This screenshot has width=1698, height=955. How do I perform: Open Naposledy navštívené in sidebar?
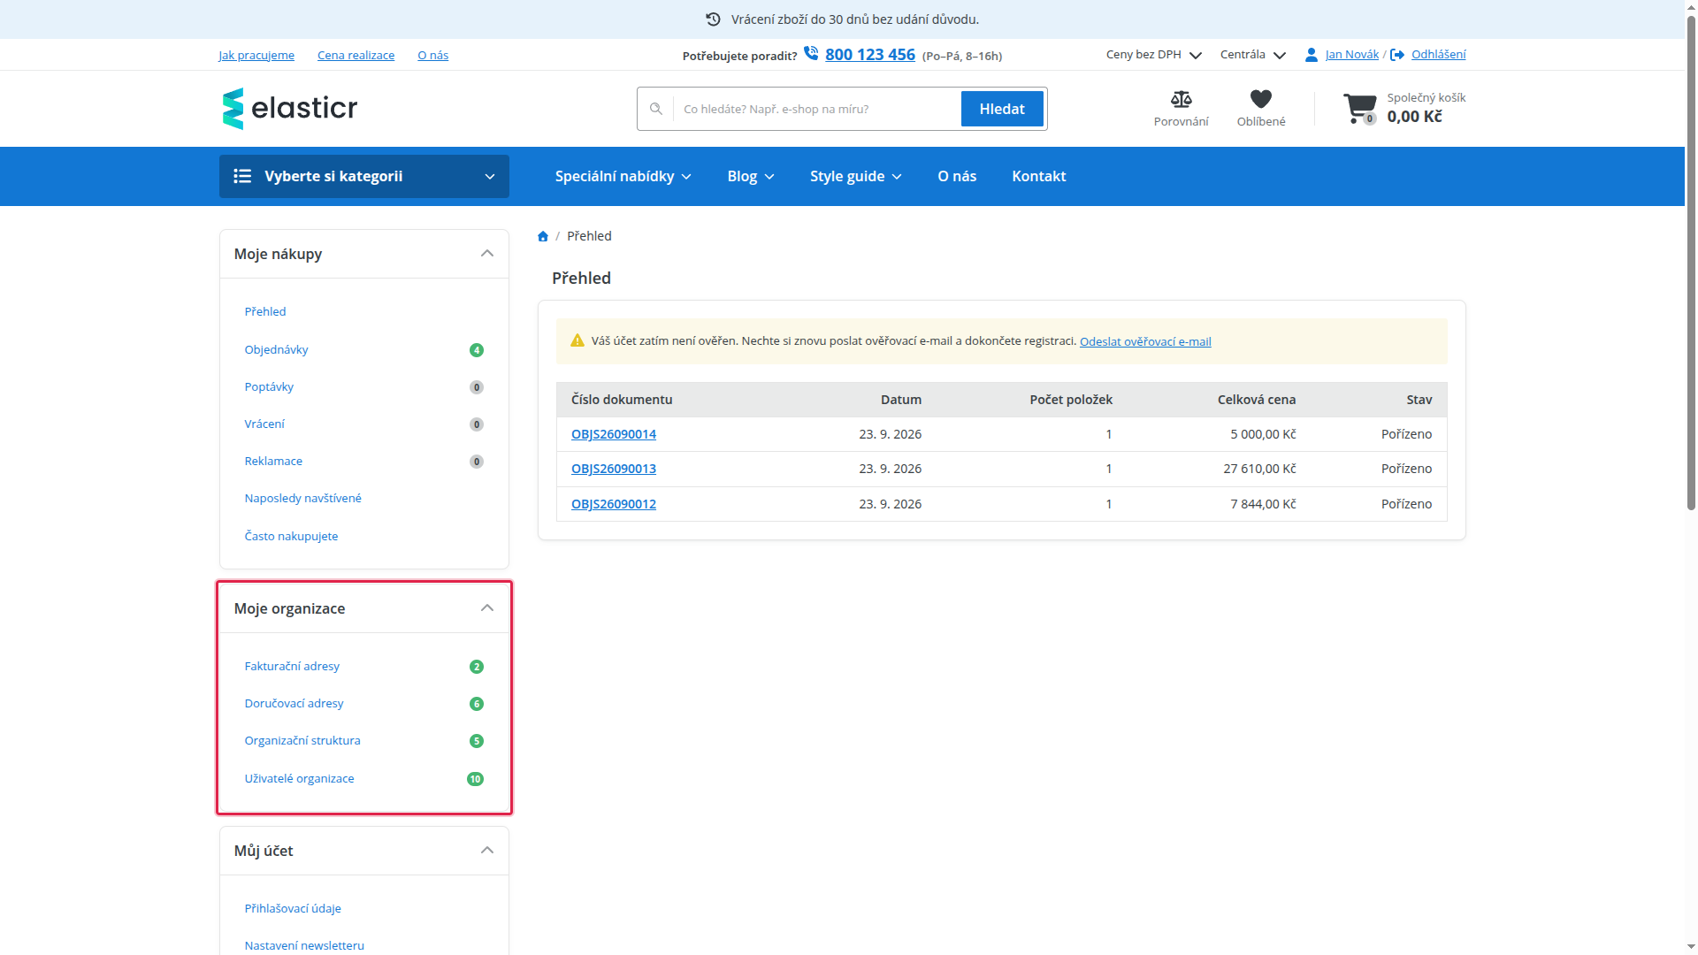tap(303, 499)
